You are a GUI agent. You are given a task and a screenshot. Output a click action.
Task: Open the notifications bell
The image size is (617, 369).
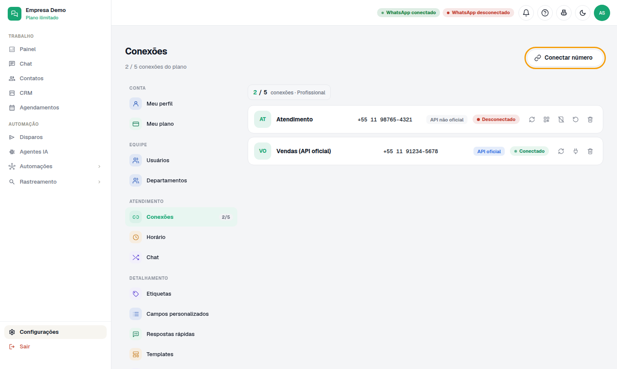coord(526,13)
